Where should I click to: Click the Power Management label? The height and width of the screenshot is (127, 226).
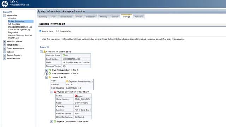click(x=16, y=48)
